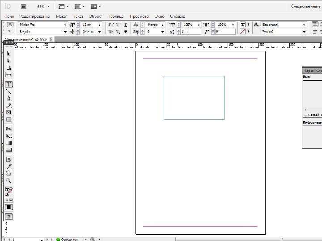Toggle the stroke none box in control bar
This screenshot has height=241, width=322.
tap(243, 32)
